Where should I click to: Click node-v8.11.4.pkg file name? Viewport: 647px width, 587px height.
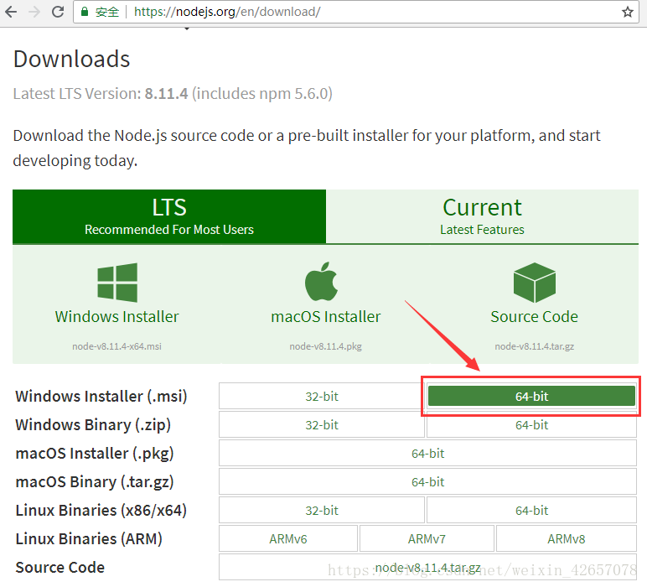pos(325,346)
